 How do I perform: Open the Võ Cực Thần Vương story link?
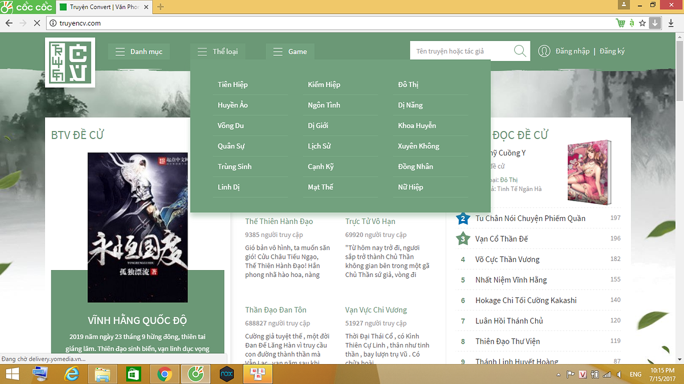pyautogui.click(x=507, y=259)
